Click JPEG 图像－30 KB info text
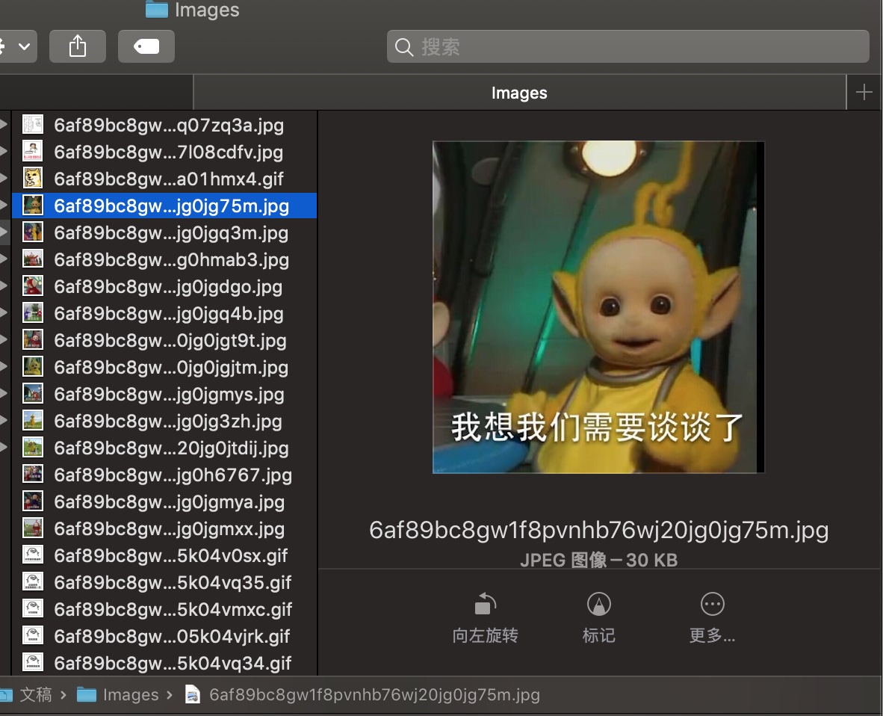Image resolution: width=883 pixels, height=716 pixels. (598, 560)
